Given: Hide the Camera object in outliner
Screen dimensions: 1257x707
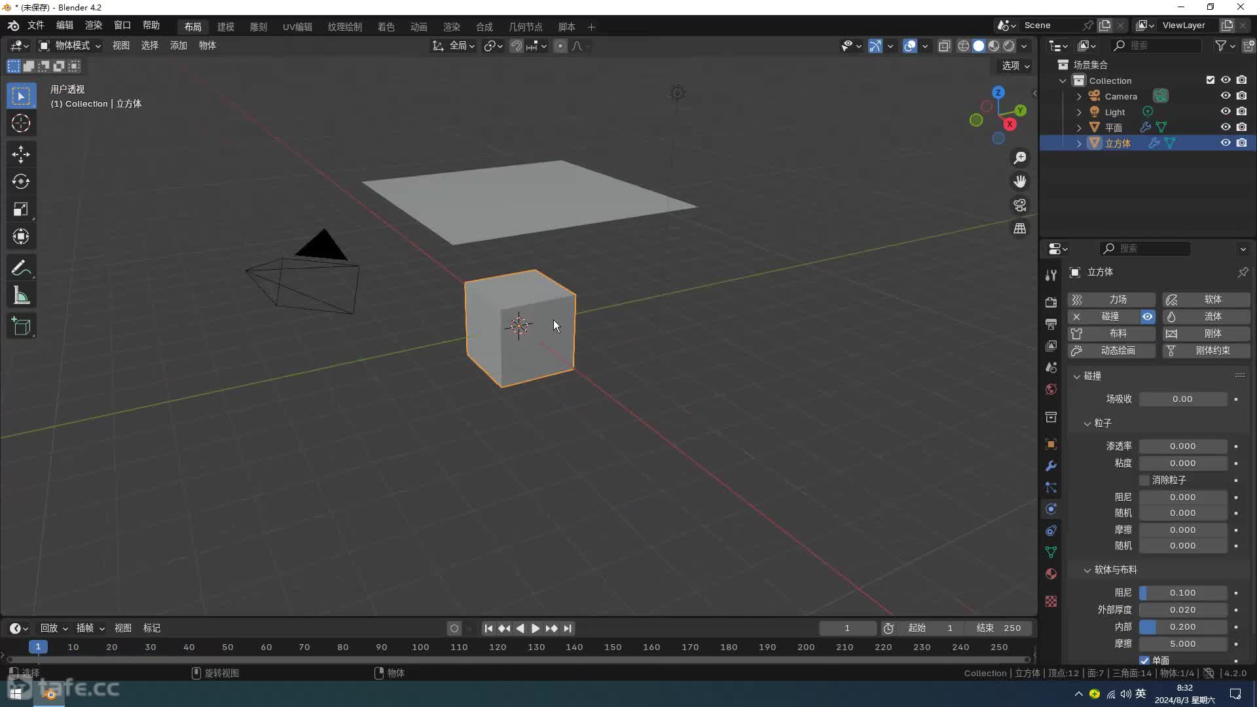Looking at the screenshot, I should (x=1226, y=96).
